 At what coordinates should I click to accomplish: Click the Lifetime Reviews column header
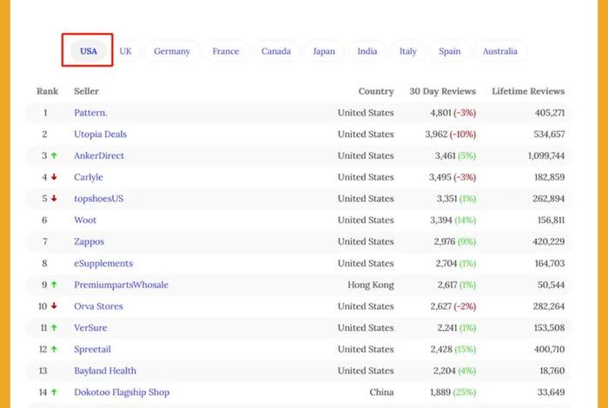tap(528, 91)
